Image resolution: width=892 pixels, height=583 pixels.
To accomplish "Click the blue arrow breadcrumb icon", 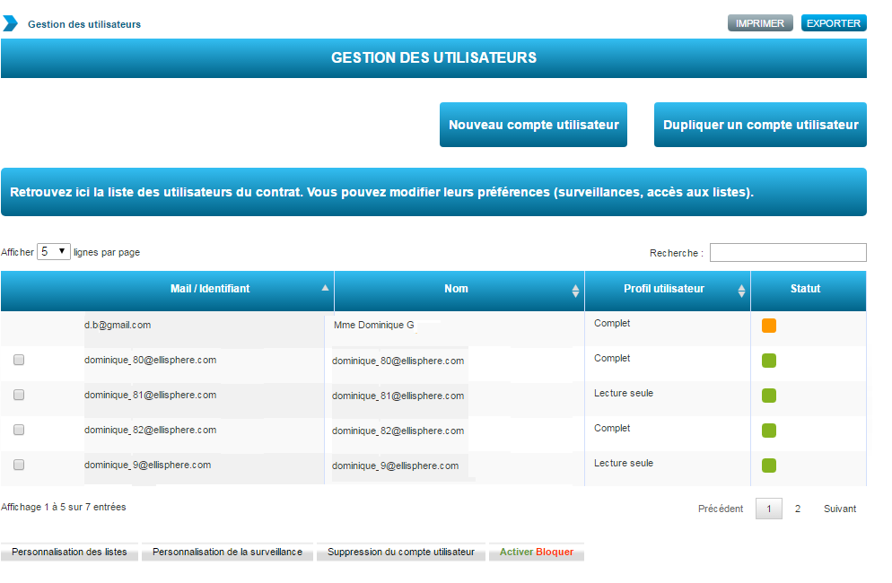I will [10, 23].
